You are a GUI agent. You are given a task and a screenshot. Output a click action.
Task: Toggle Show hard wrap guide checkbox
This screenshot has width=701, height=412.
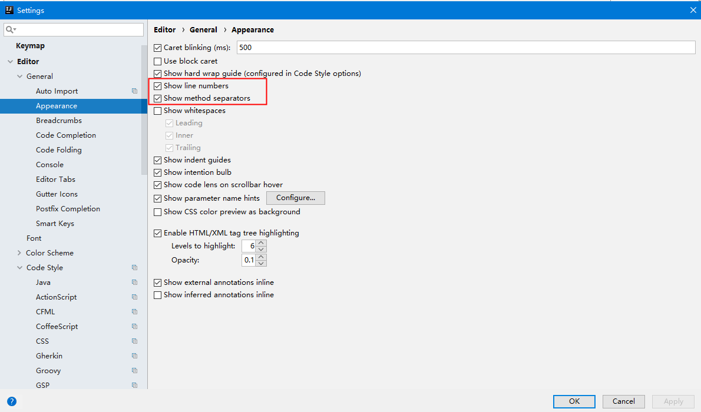point(157,74)
